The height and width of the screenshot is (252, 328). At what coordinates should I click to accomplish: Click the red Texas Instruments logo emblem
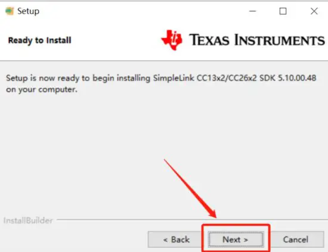pyautogui.click(x=172, y=40)
